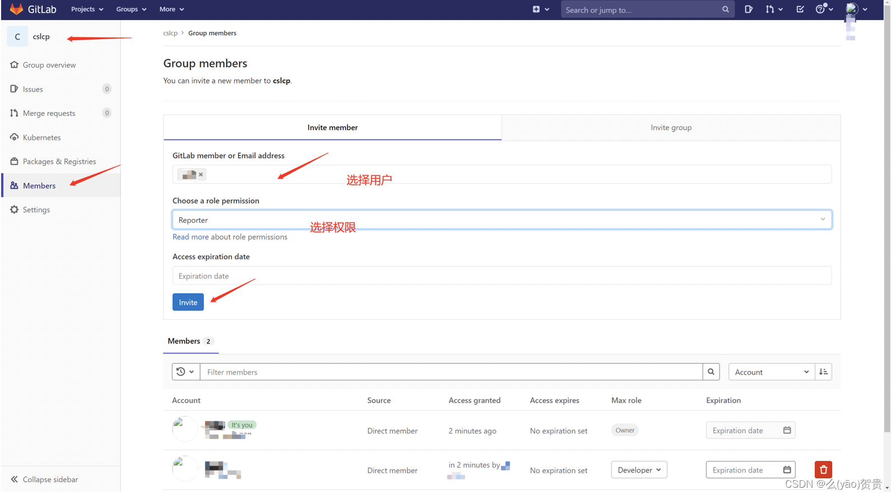This screenshot has width=891, height=495.
Task: Follow the Read more link
Action: pos(191,237)
